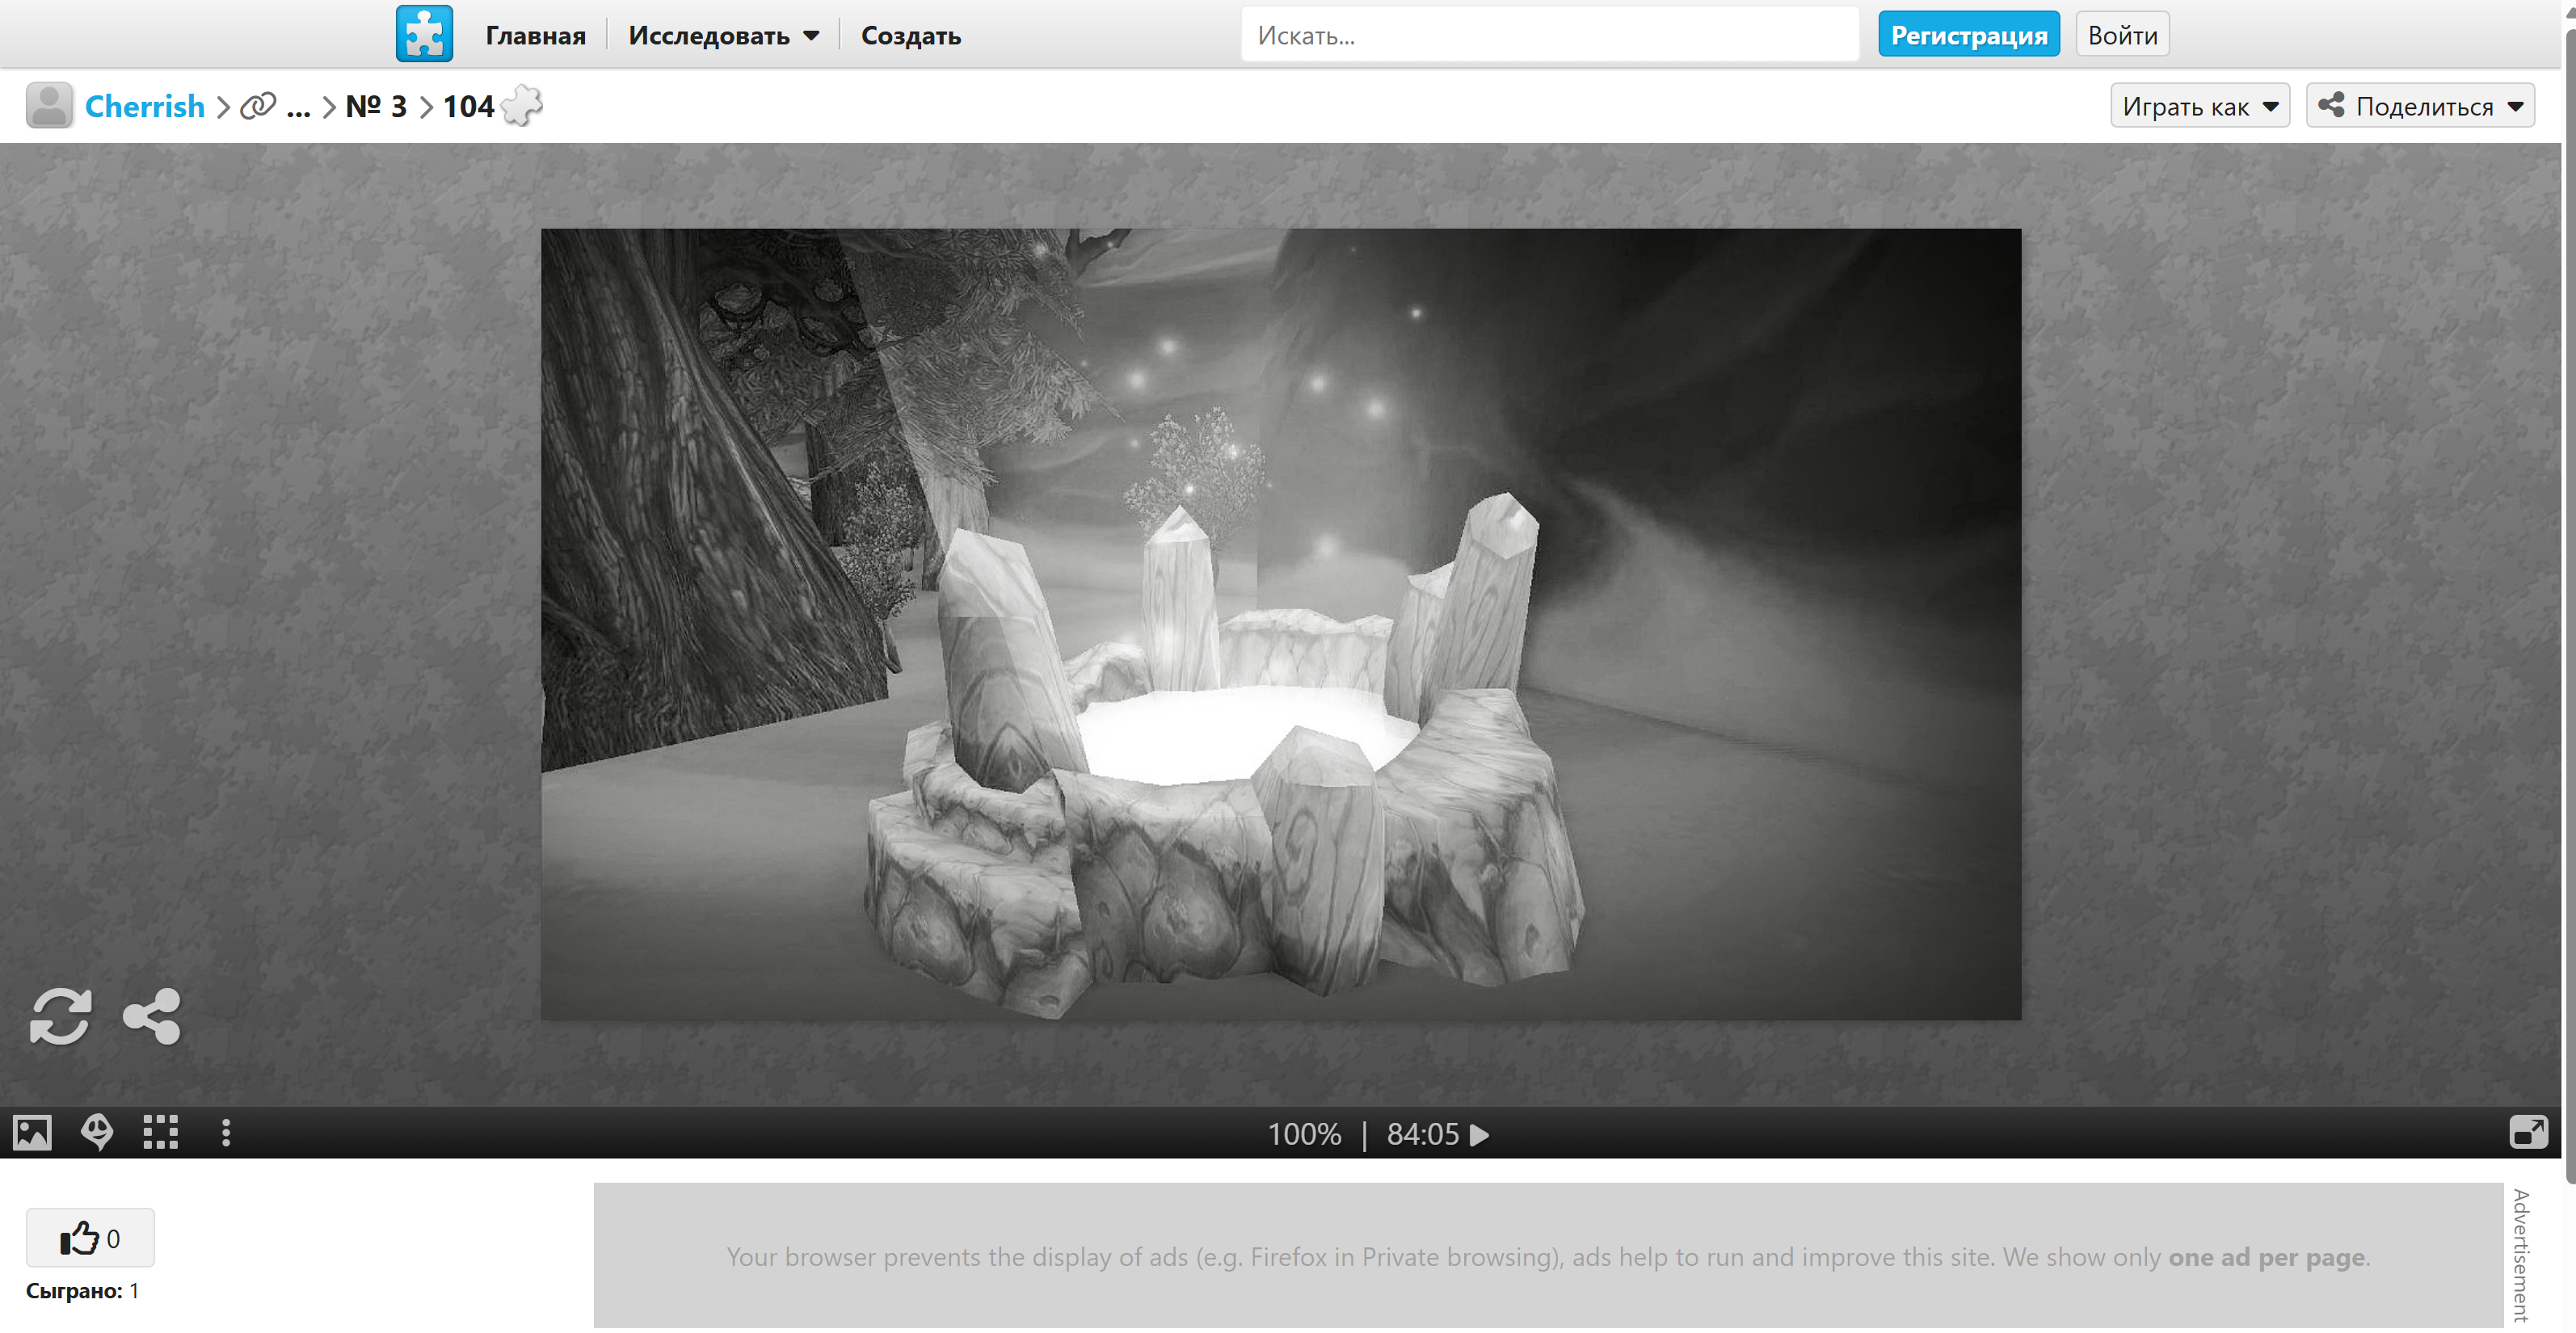Enter fullscreen mode via the bottom-right icon
2576x1333 pixels.
click(2528, 1133)
